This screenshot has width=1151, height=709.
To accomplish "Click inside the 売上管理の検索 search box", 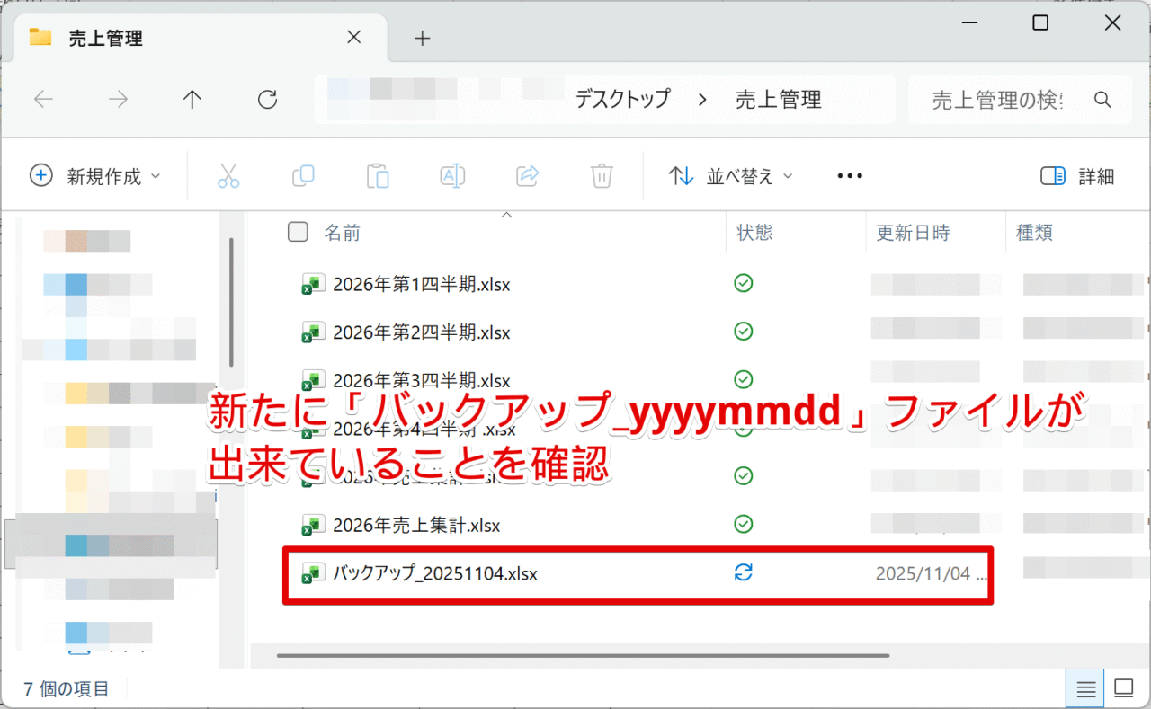I will point(998,99).
